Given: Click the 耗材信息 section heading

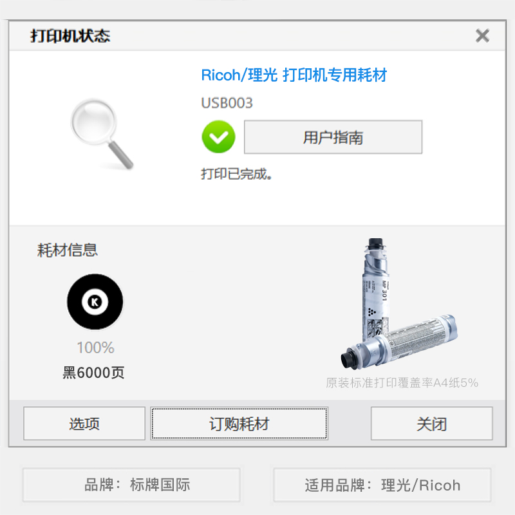Looking at the screenshot, I should click(x=68, y=250).
